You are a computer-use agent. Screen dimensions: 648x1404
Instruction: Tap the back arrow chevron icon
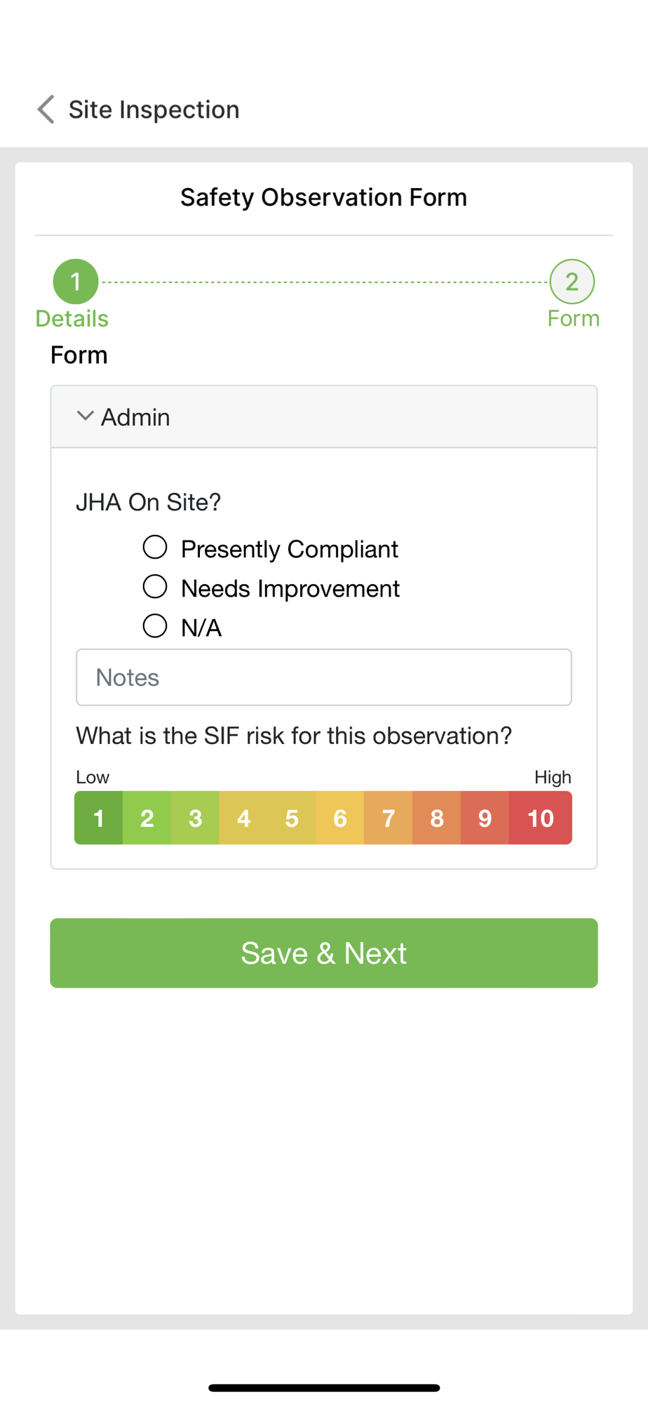click(46, 110)
